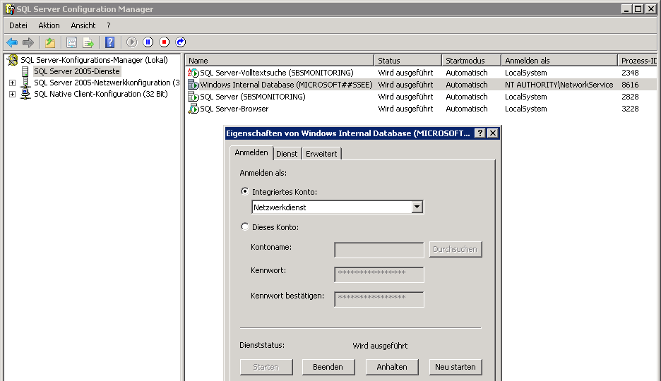Select the Integriertes Konto radio button
The width and height of the screenshot is (661, 381).
[x=245, y=191]
